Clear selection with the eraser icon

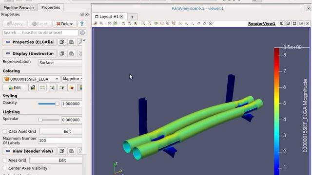point(205,23)
